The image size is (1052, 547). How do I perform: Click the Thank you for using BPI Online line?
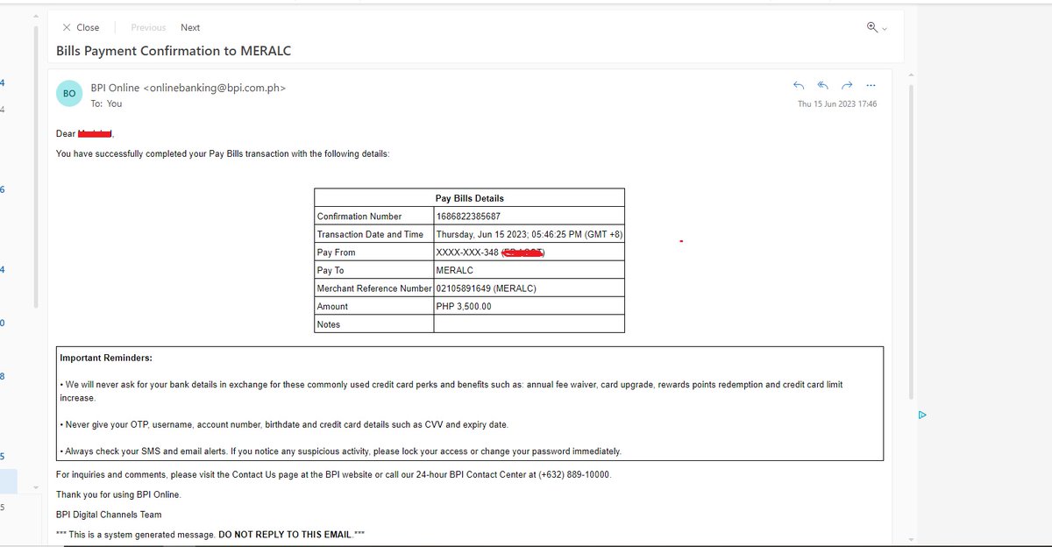click(118, 494)
